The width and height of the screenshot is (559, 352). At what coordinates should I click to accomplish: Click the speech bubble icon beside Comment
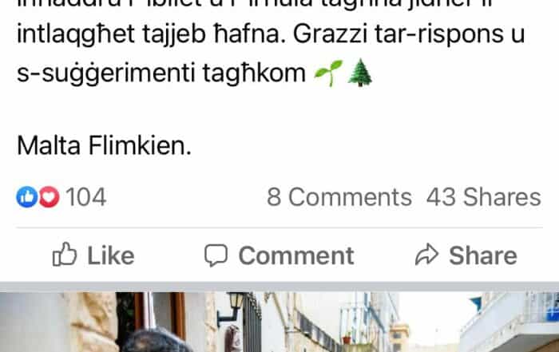[x=216, y=255]
